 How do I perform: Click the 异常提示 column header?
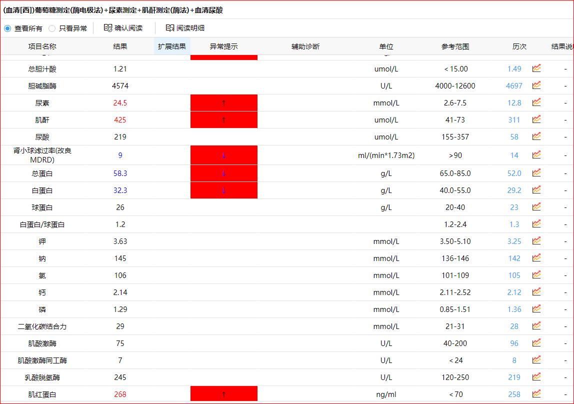pyautogui.click(x=223, y=46)
